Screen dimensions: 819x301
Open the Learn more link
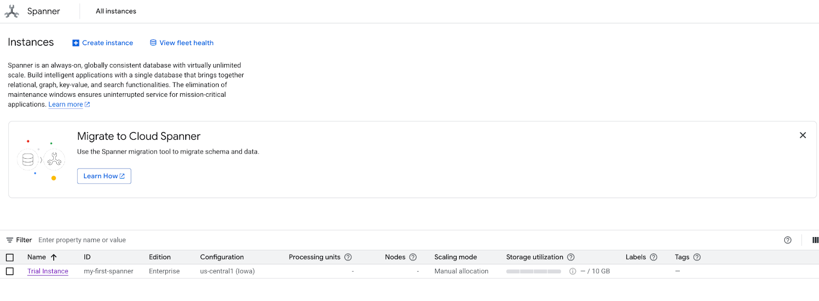(x=66, y=104)
